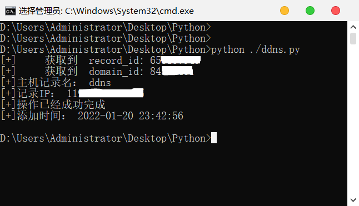
Task: Click the first empty Python prompt line
Action: point(106,27)
